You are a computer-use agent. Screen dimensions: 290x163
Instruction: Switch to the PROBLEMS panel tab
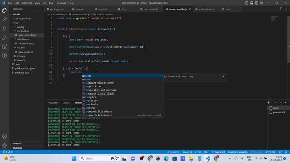pyautogui.click(x=53, y=103)
